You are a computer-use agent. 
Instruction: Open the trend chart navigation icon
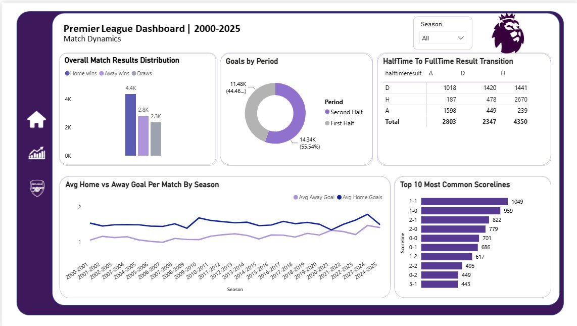(37, 153)
